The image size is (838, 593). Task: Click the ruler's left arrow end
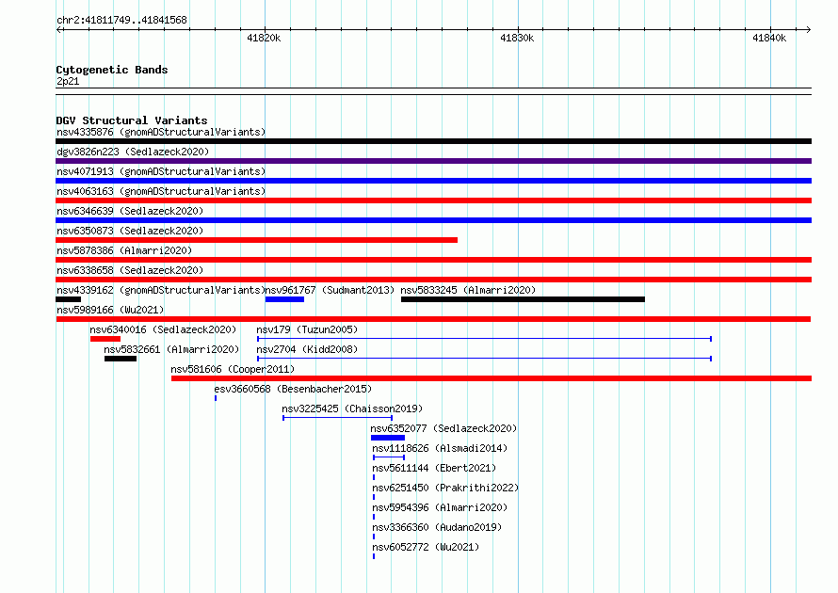pyautogui.click(x=58, y=30)
